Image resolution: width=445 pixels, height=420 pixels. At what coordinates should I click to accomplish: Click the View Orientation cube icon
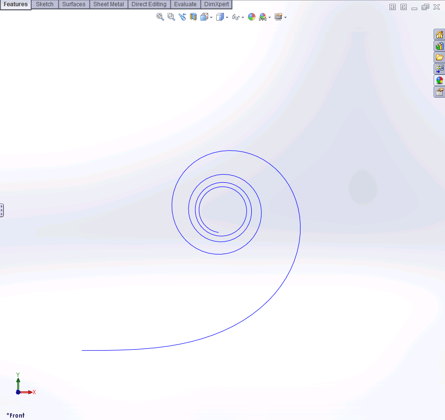pos(204,17)
